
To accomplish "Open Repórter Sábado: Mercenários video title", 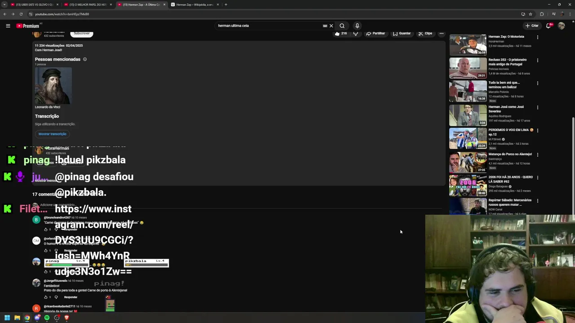I will [510, 202].
